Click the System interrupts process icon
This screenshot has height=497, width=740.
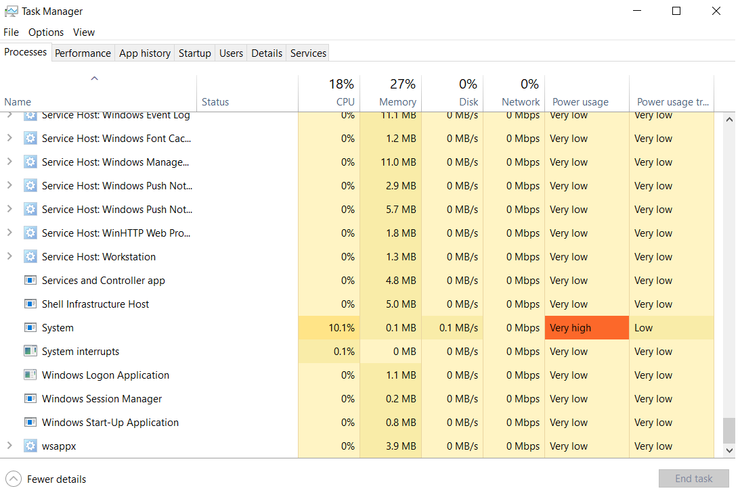30,351
